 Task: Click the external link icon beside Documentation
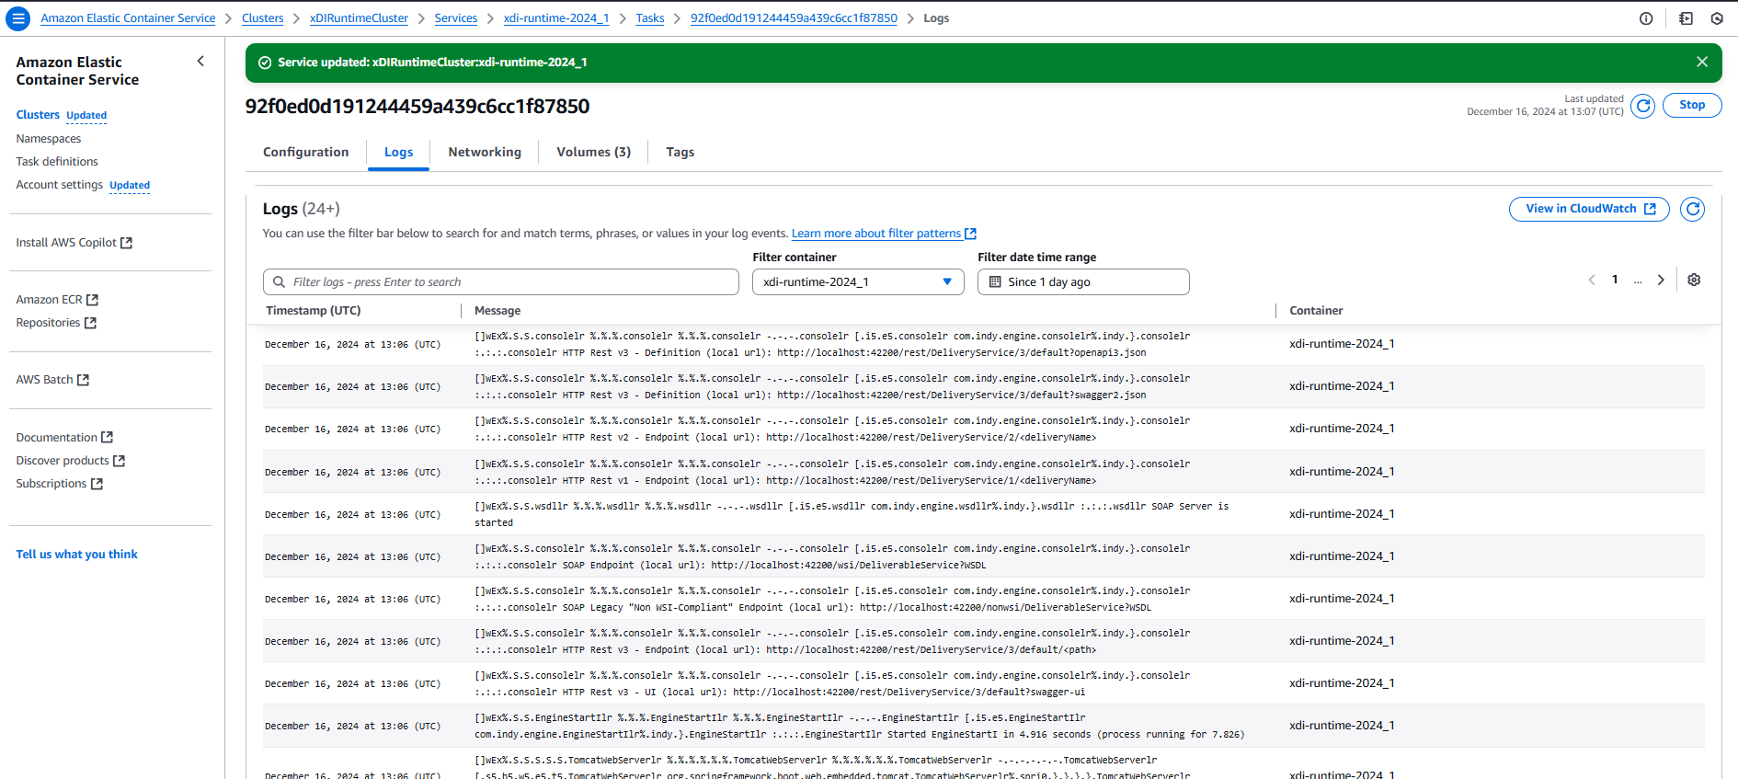point(108,438)
